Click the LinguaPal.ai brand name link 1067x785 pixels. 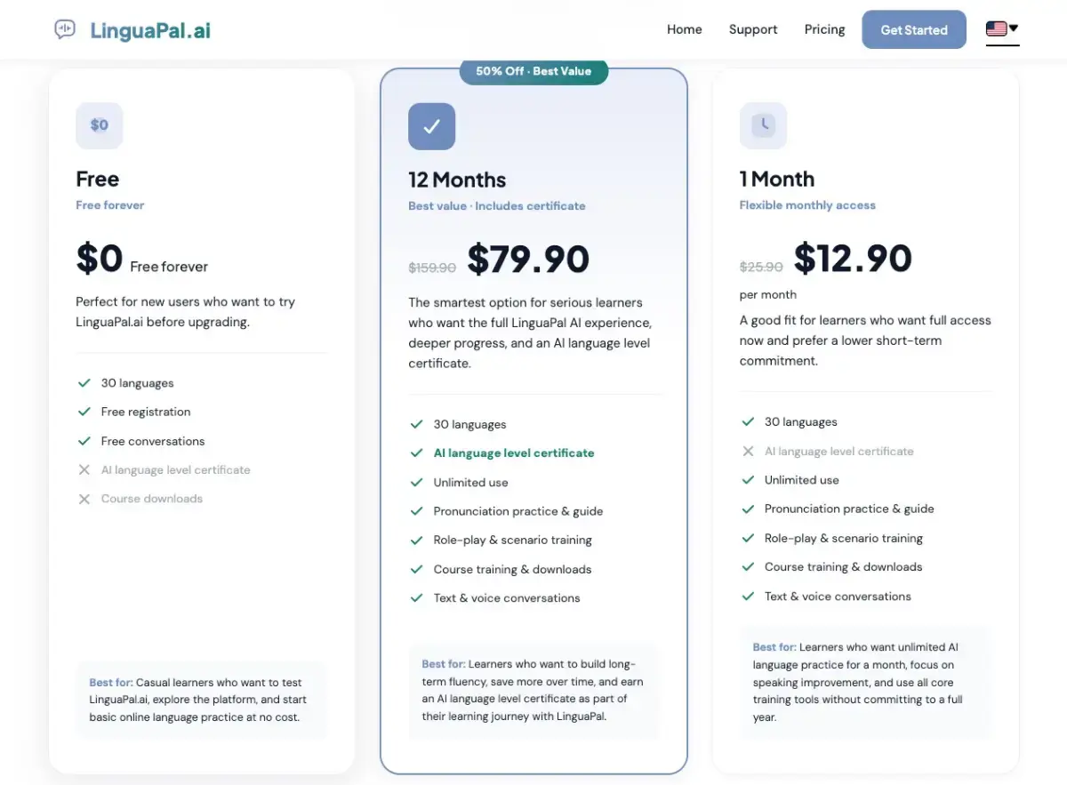pyautogui.click(x=150, y=30)
